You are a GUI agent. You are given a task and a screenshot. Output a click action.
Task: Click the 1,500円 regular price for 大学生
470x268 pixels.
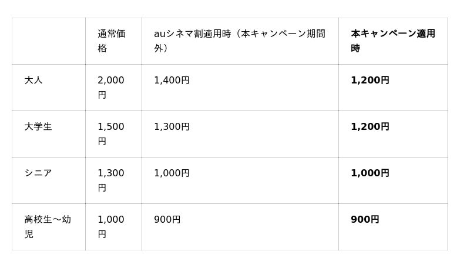click(111, 133)
